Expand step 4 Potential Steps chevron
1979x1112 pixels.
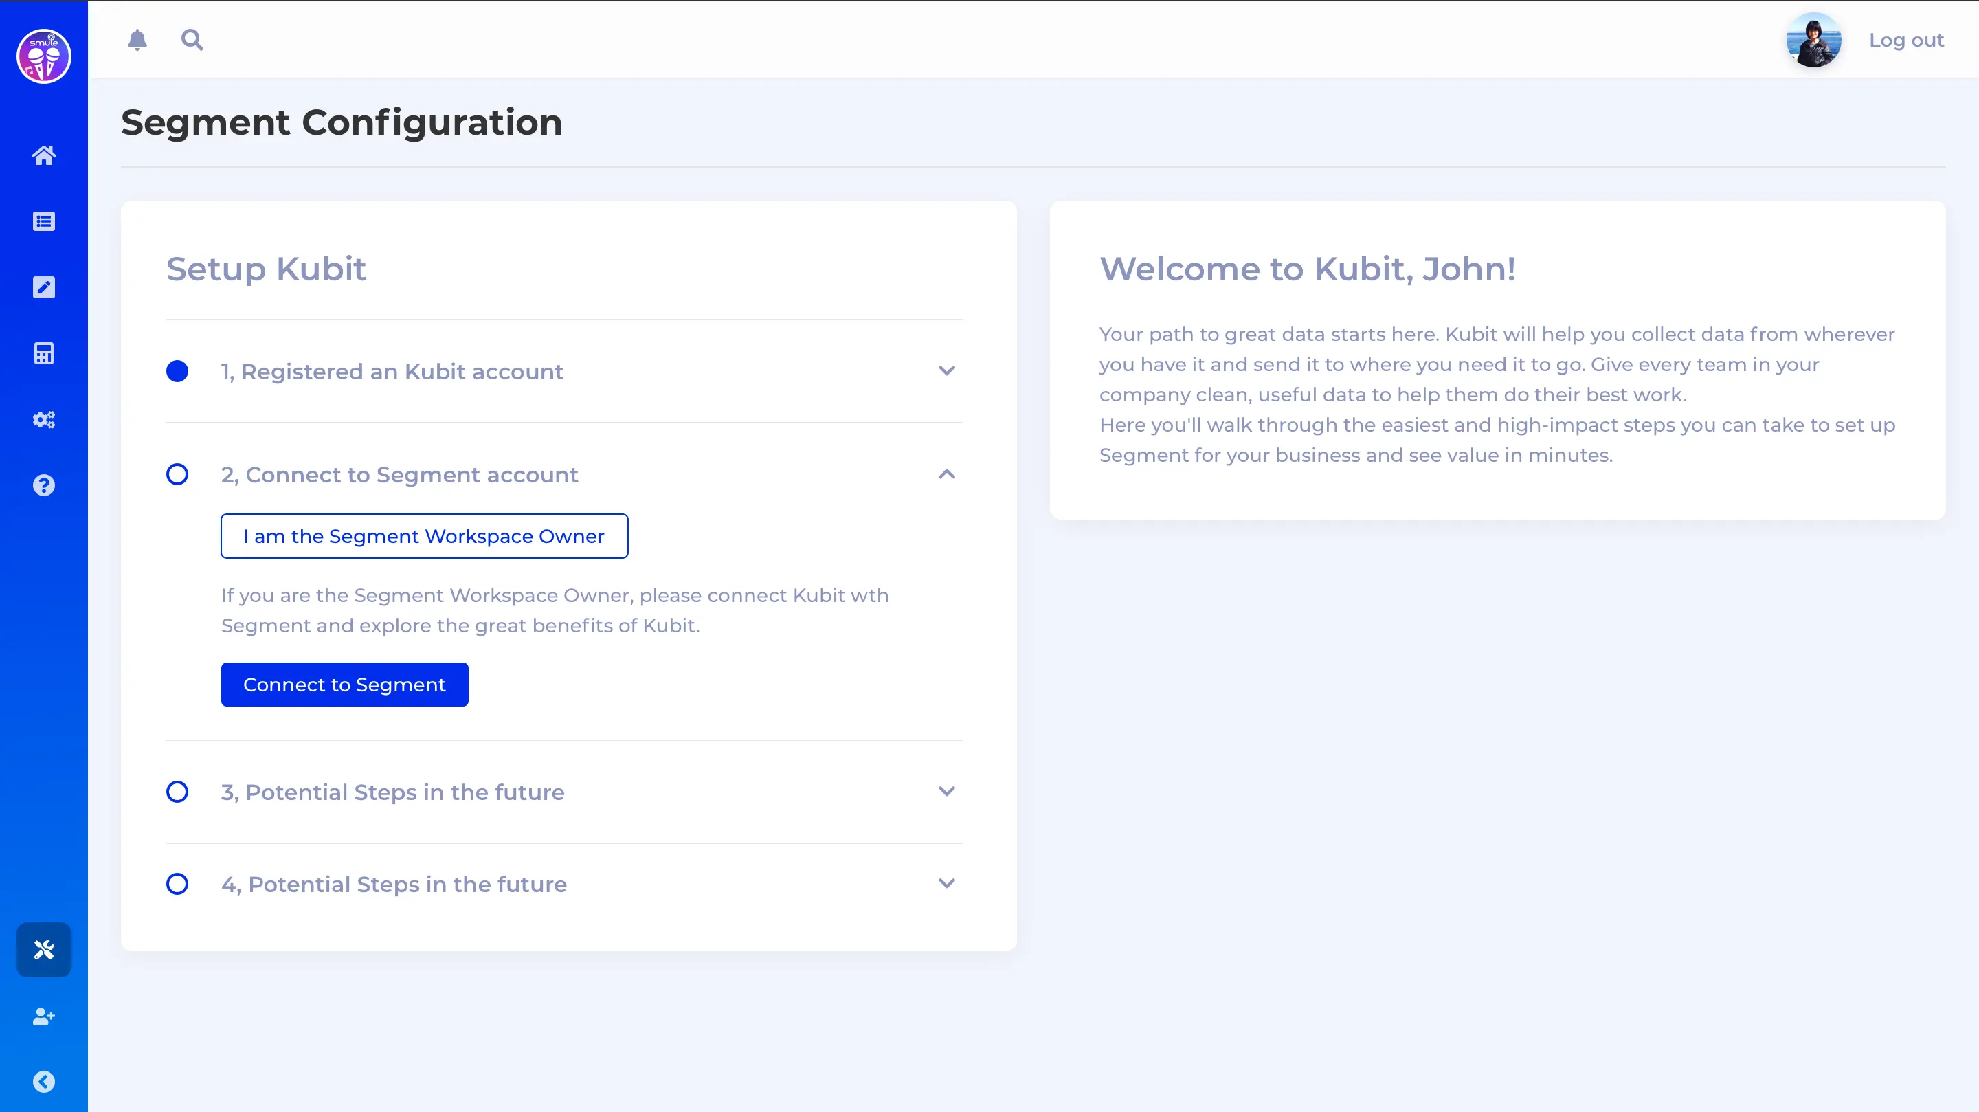[x=946, y=883]
